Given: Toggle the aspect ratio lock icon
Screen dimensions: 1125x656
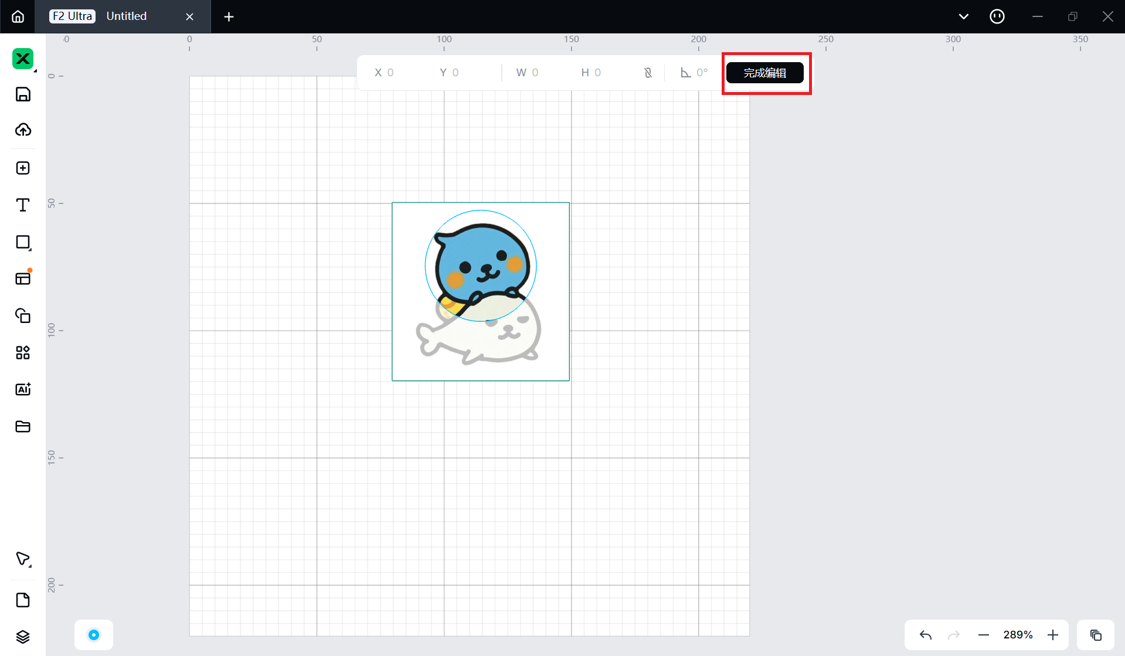Looking at the screenshot, I should [648, 73].
